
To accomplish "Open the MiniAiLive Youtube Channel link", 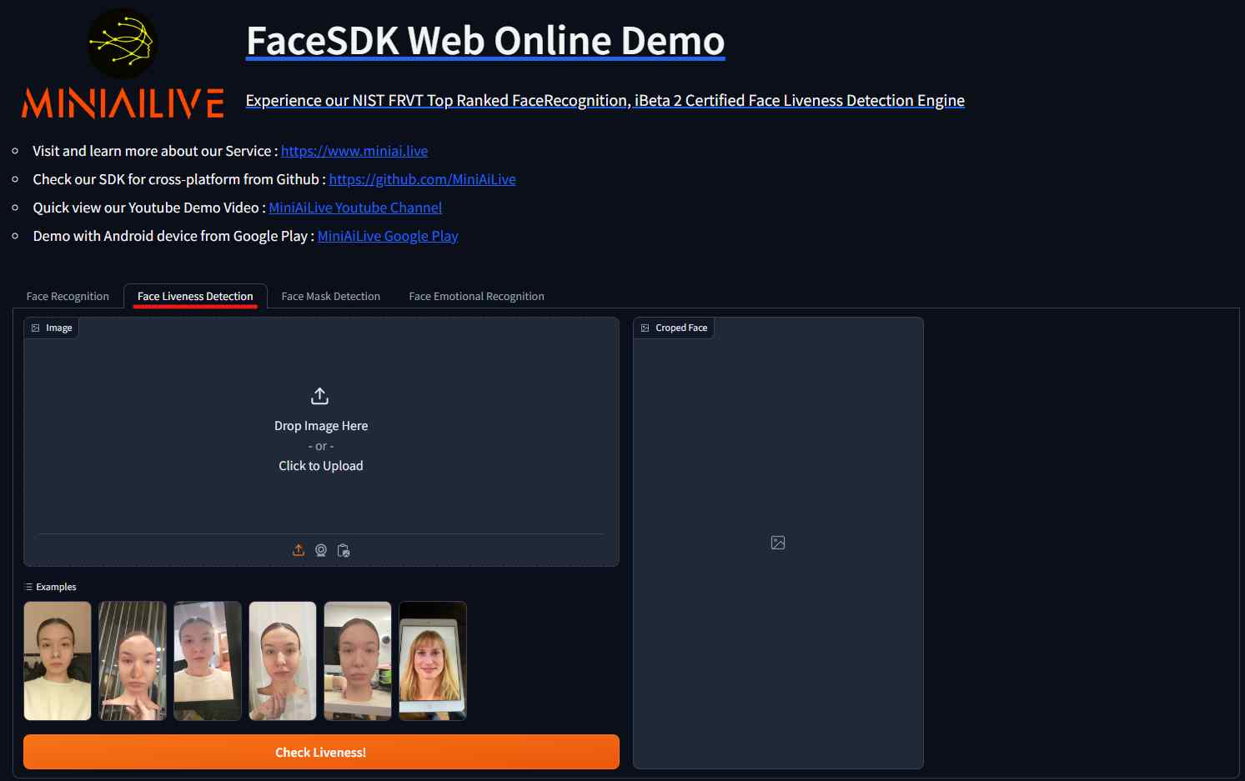I will 355,208.
